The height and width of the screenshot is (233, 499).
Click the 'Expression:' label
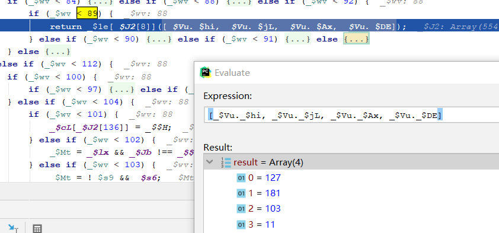[228, 96]
